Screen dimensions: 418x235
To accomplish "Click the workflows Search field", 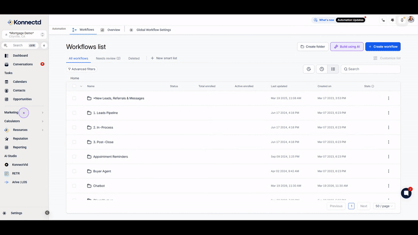I will point(370,69).
